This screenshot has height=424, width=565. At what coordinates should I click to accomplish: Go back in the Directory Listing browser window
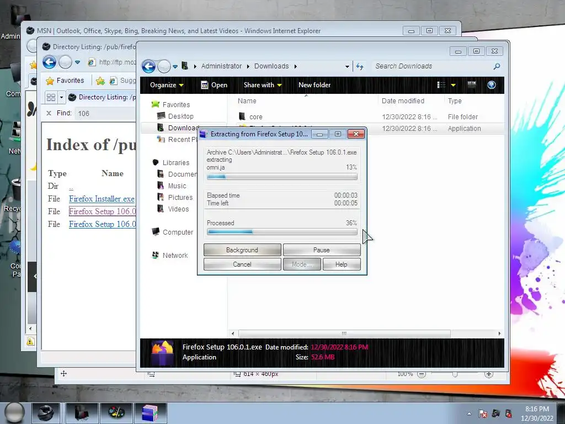tap(49, 62)
